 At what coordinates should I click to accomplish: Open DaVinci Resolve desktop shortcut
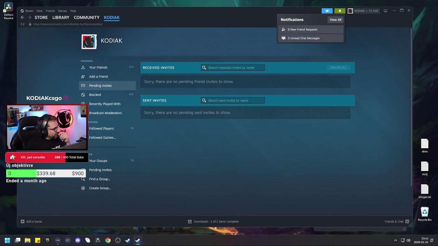(x=9, y=11)
